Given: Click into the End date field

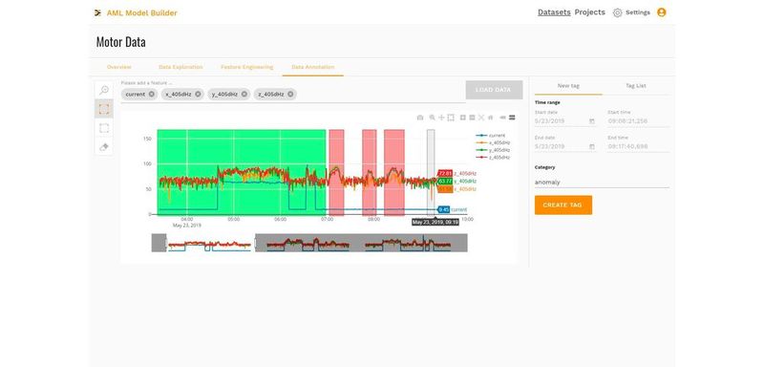Looking at the screenshot, I should point(565,146).
